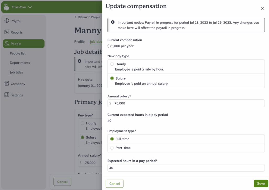Click the Company storefront icon
The width and height of the screenshot is (269, 190).
(x=7, y=84)
